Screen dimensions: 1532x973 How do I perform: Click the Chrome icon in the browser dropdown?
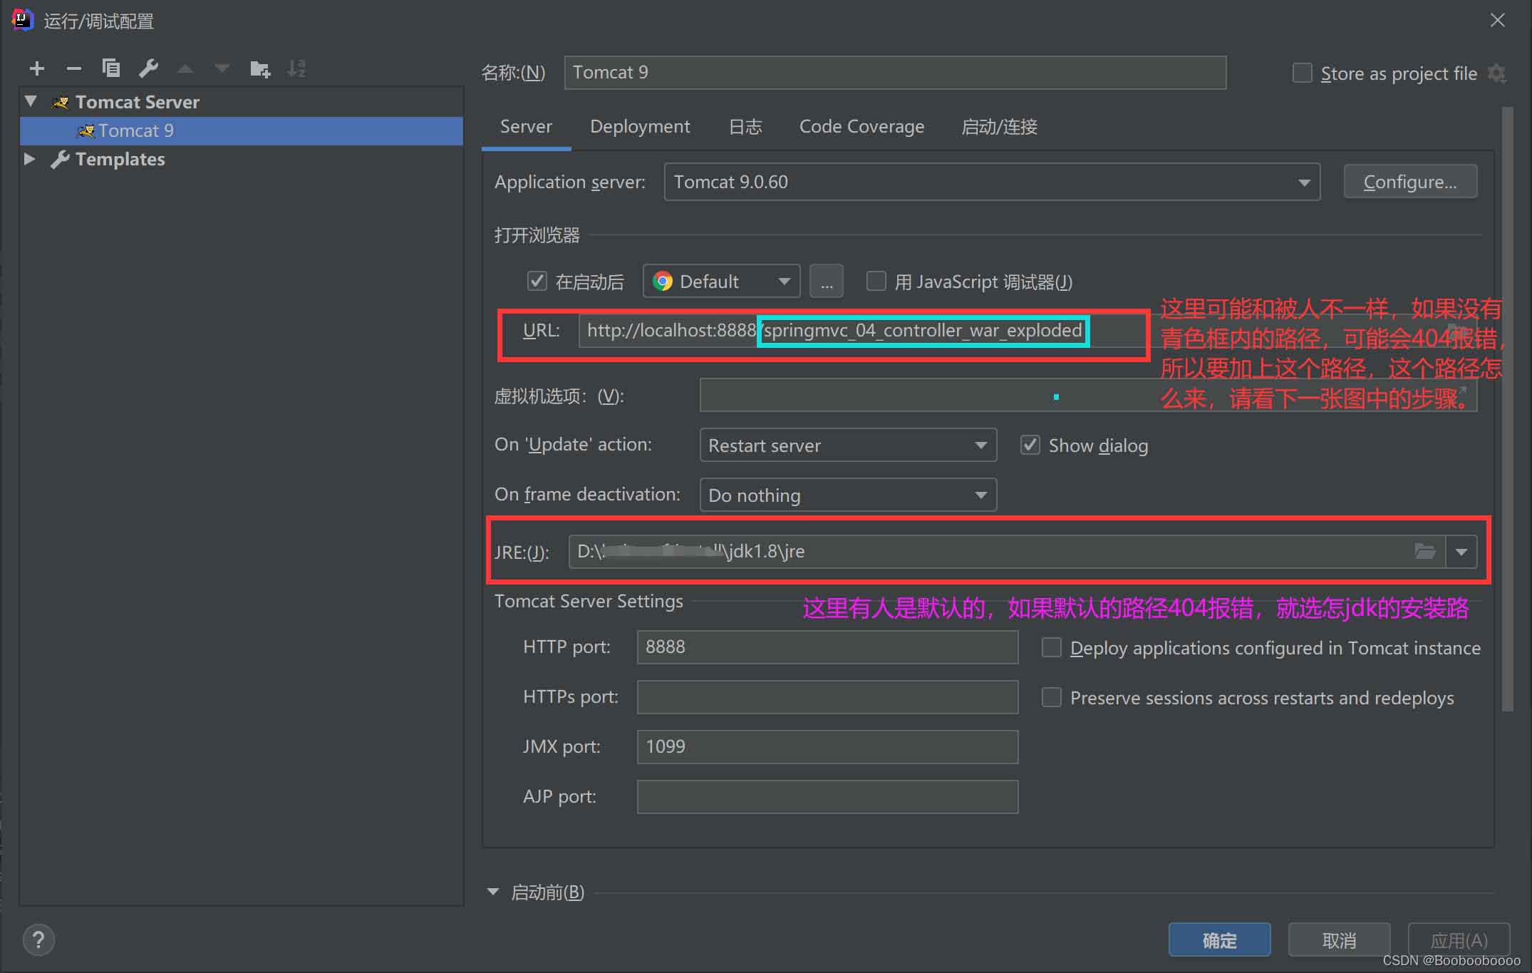click(663, 282)
